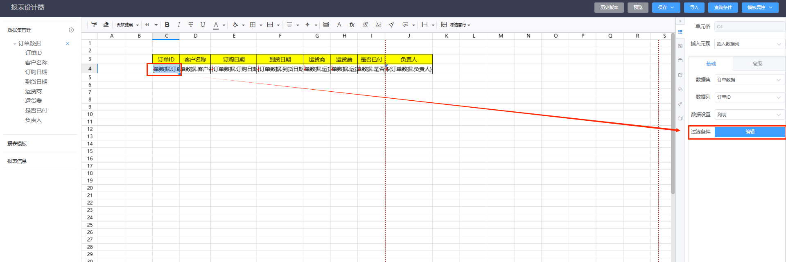The height and width of the screenshot is (262, 786).
Task: Select the 运货商 field in dataset tree
Action: 34,91
